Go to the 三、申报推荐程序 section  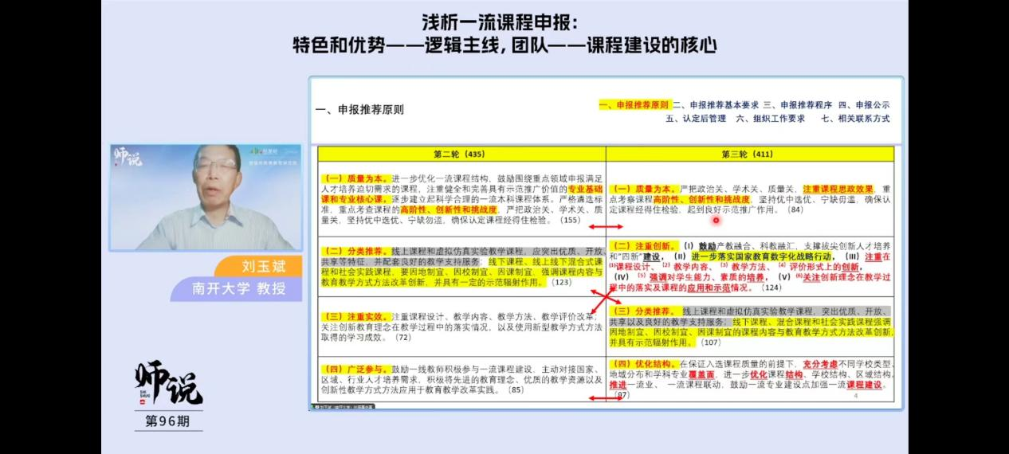[x=797, y=105]
